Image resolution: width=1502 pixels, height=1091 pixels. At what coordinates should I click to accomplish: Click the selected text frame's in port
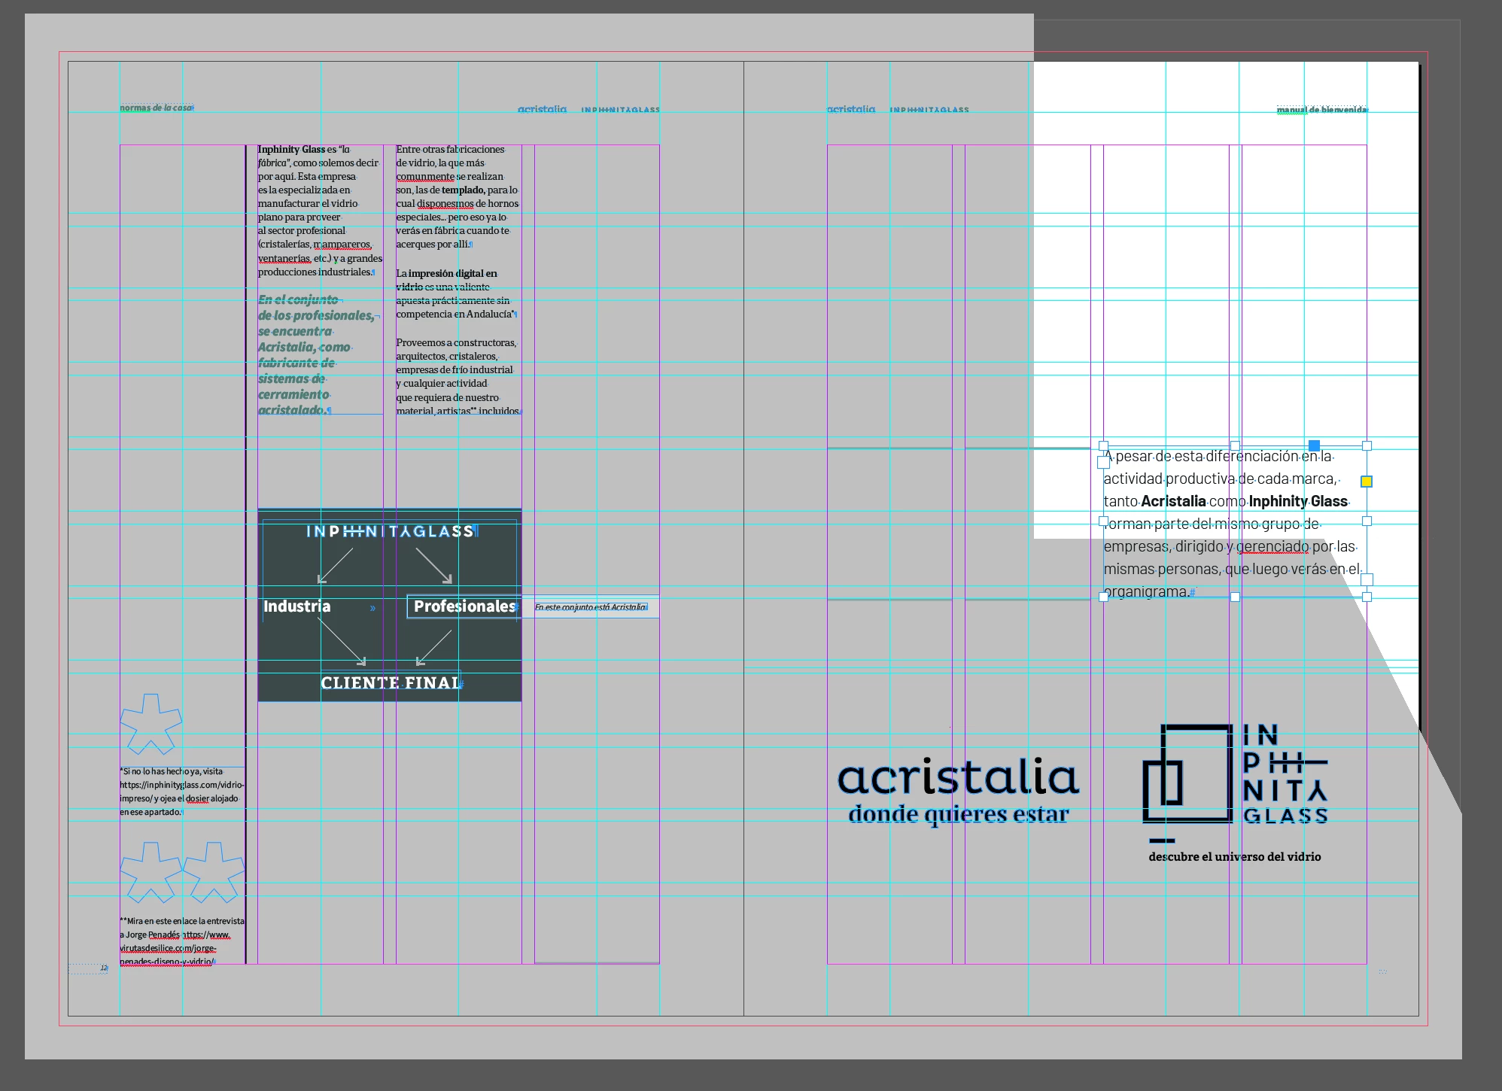[x=1104, y=462]
